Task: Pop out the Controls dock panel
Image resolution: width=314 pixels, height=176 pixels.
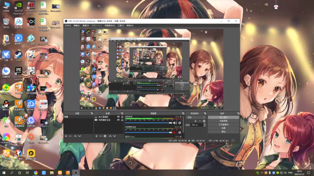Action: pos(238,113)
